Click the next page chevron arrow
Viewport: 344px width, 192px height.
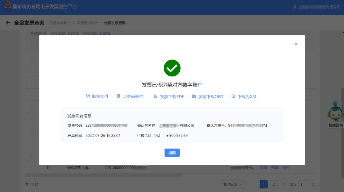coord(284,184)
